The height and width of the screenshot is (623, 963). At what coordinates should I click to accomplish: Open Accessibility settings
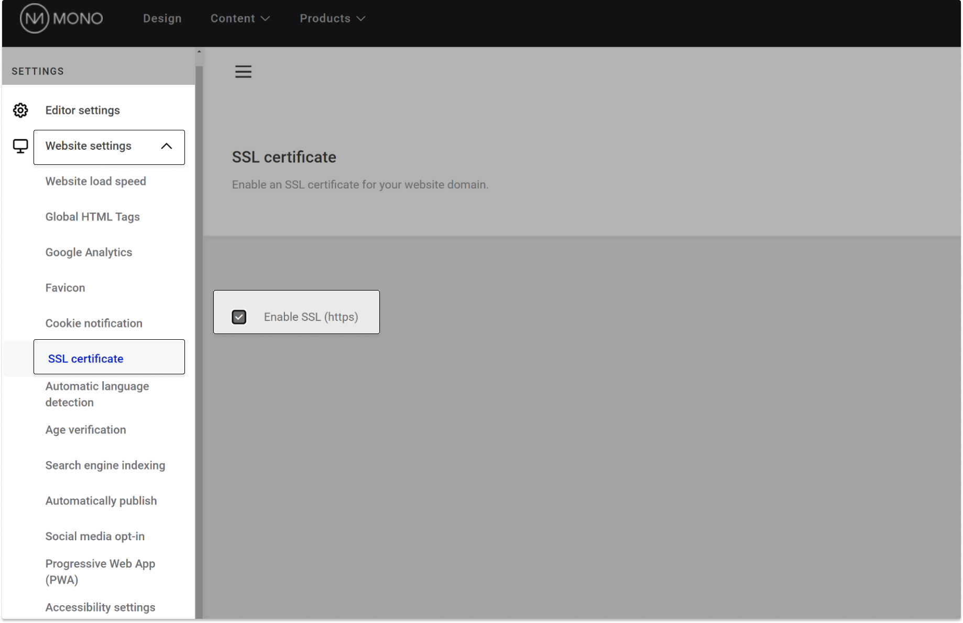[101, 607]
